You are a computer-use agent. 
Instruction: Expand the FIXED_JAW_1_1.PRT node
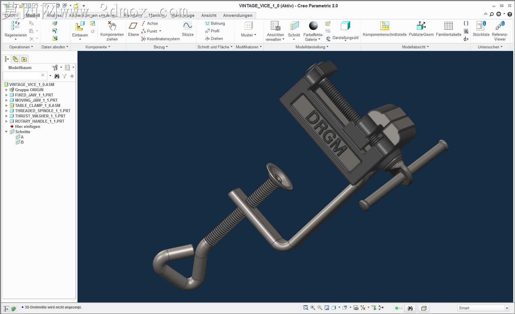coord(6,95)
